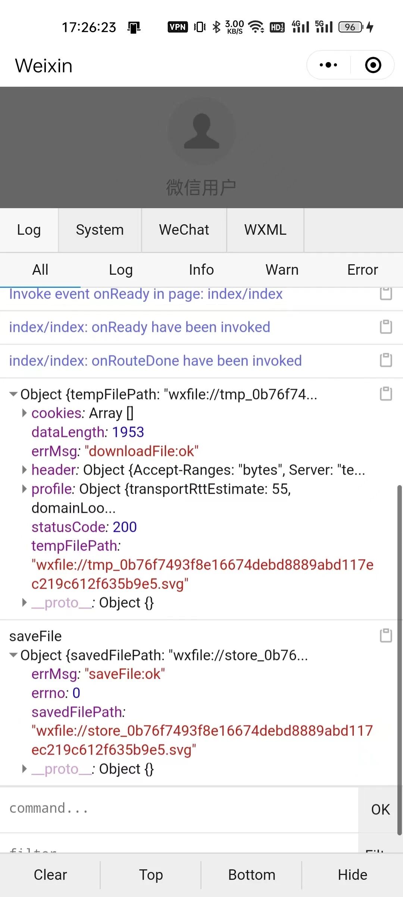Tap the 微信用户 username label
The height and width of the screenshot is (897, 403).
tap(201, 187)
